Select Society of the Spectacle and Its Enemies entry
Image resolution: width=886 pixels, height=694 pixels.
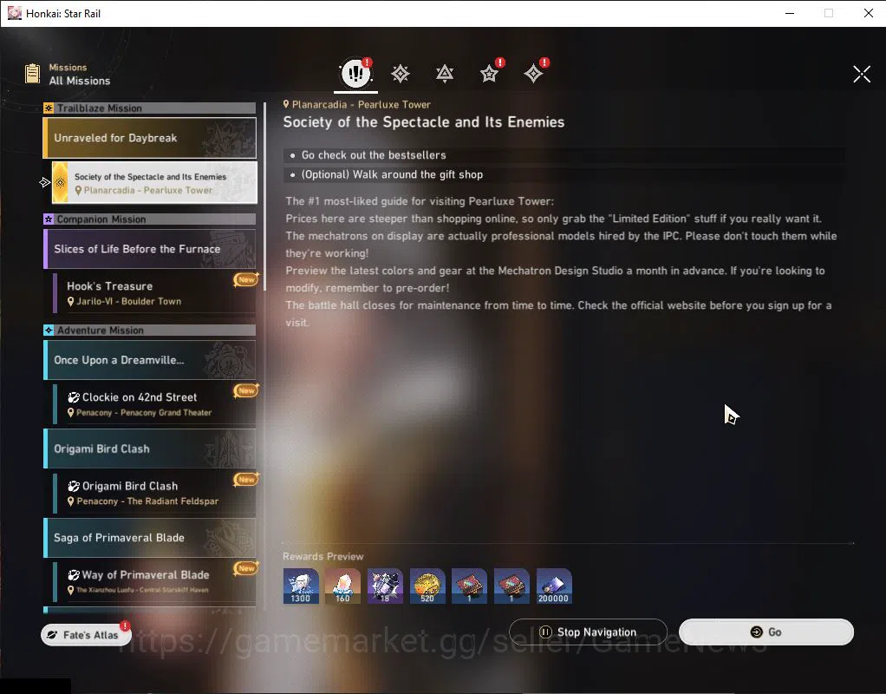click(154, 183)
